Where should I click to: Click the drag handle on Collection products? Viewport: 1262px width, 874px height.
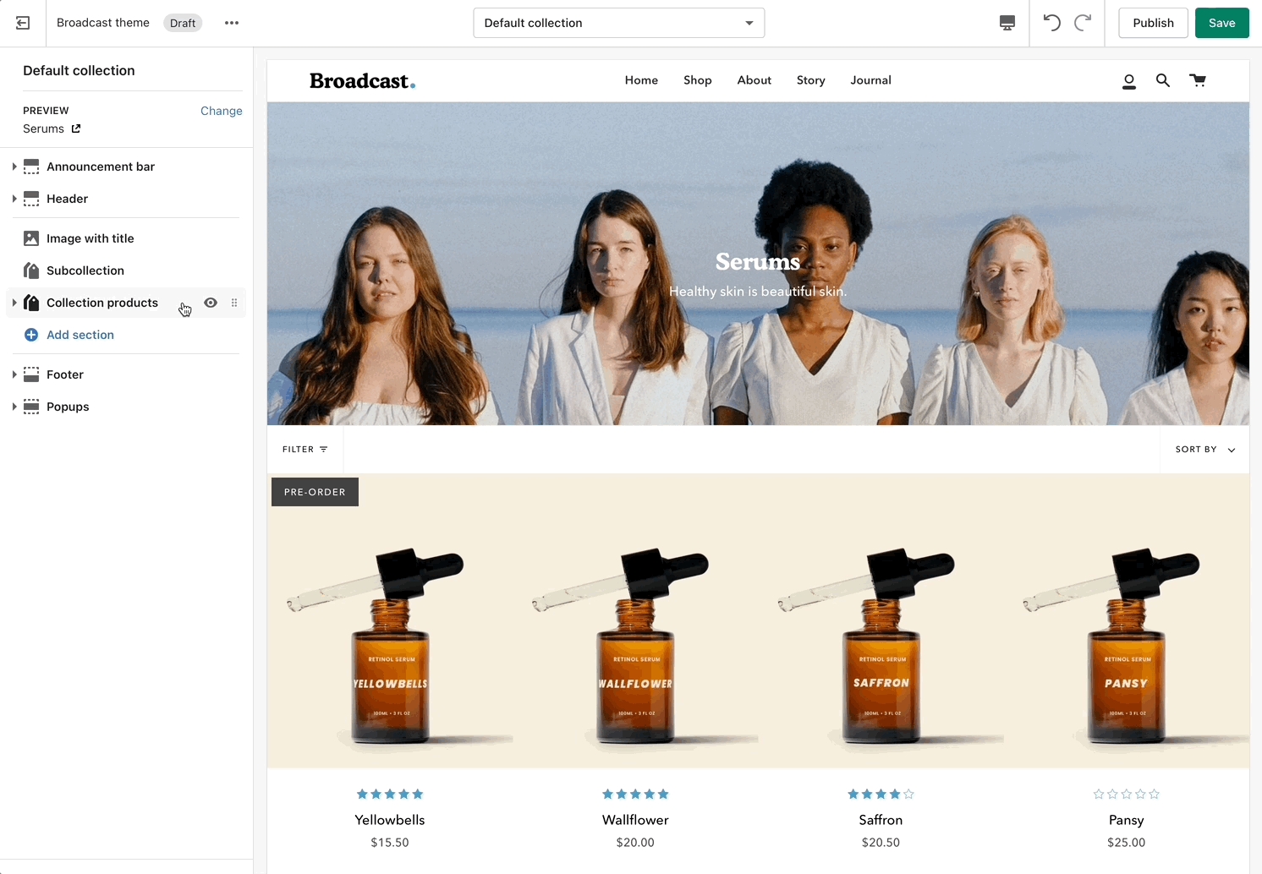pos(234,303)
